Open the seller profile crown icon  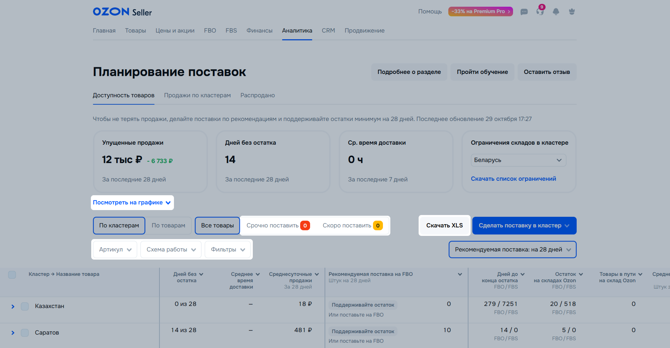tap(572, 12)
